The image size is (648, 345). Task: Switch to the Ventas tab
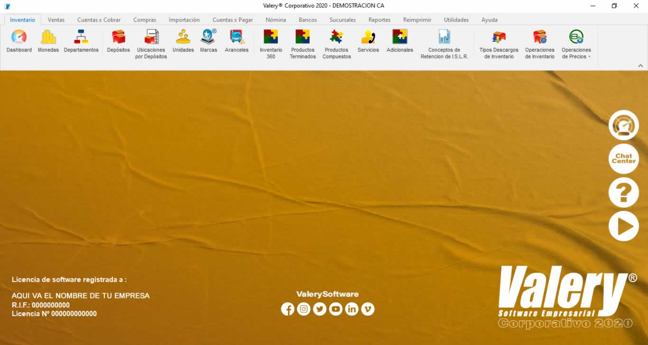point(56,20)
